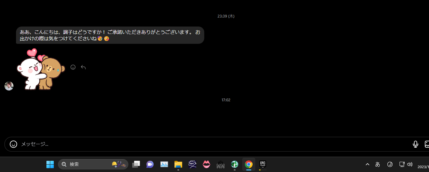Open the green globe taskbar app

[x=235, y=164]
